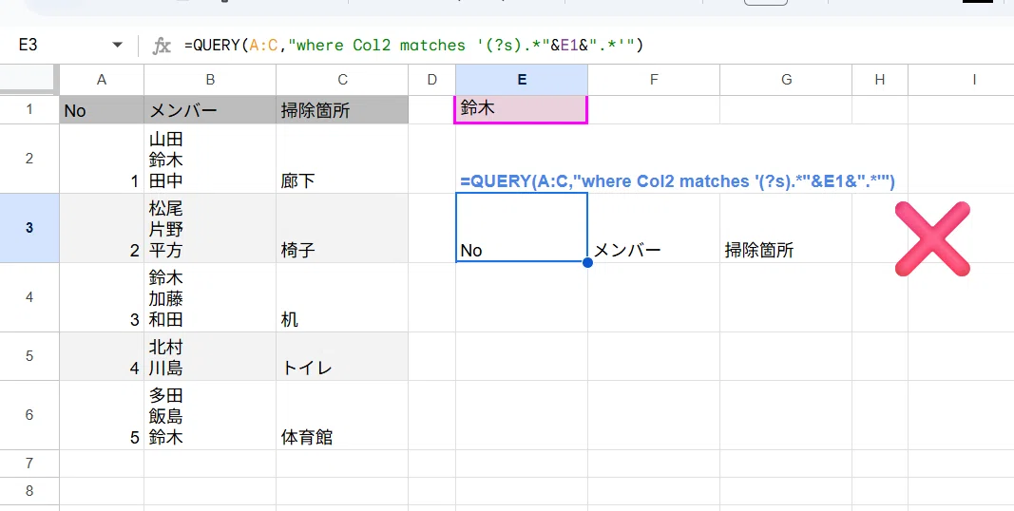1014x511 pixels.
Task: Click the pink cell E1 containing 鈴木
Action: click(522, 109)
